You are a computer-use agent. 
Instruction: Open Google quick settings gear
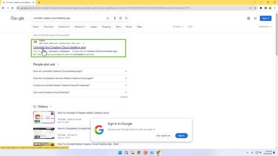(248, 18)
